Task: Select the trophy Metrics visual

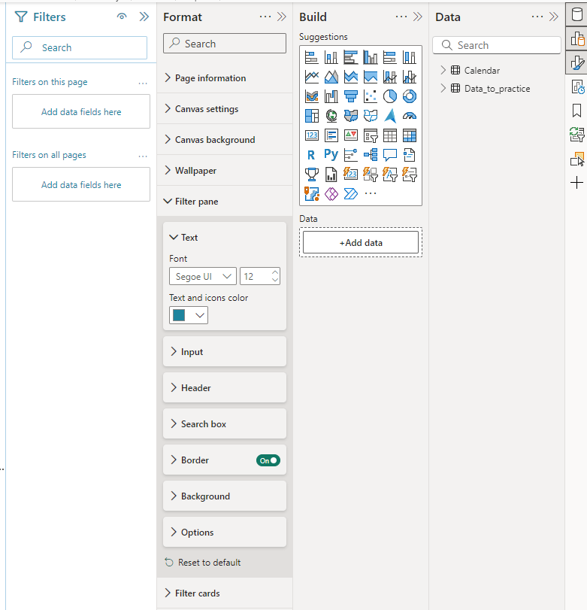Action: coord(311,175)
